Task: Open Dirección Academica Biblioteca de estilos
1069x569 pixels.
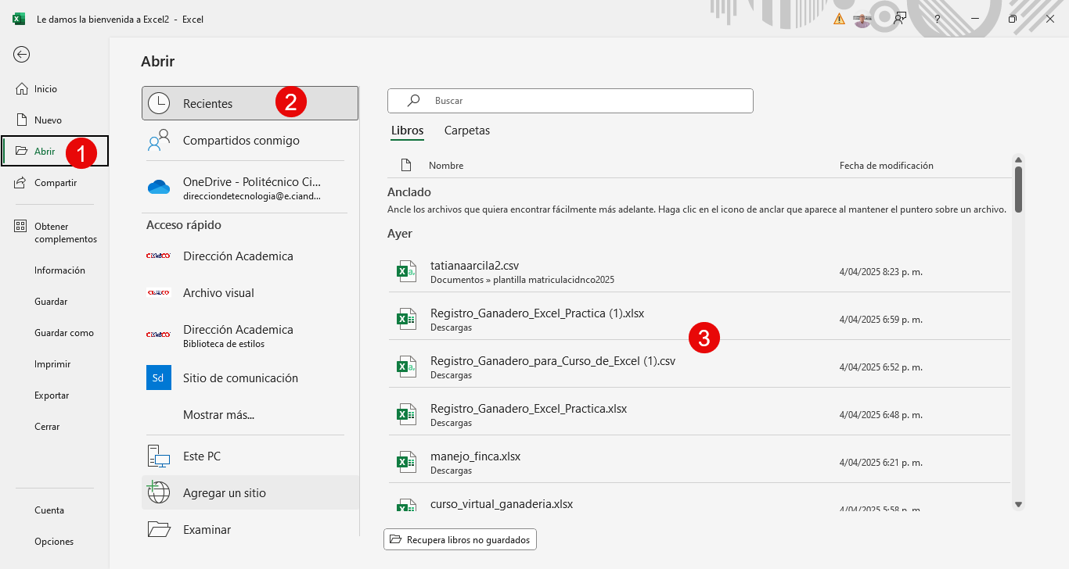Action: point(250,335)
